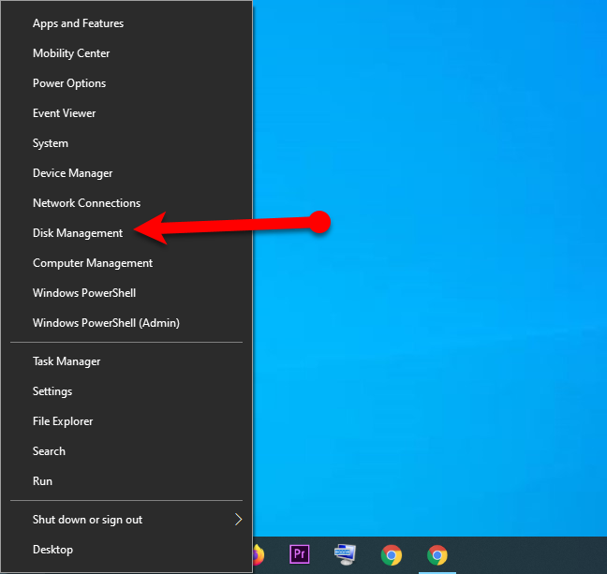Switch to the rightmost Chrome taskbar icon
Screen dimensions: 607x574
[x=437, y=554]
